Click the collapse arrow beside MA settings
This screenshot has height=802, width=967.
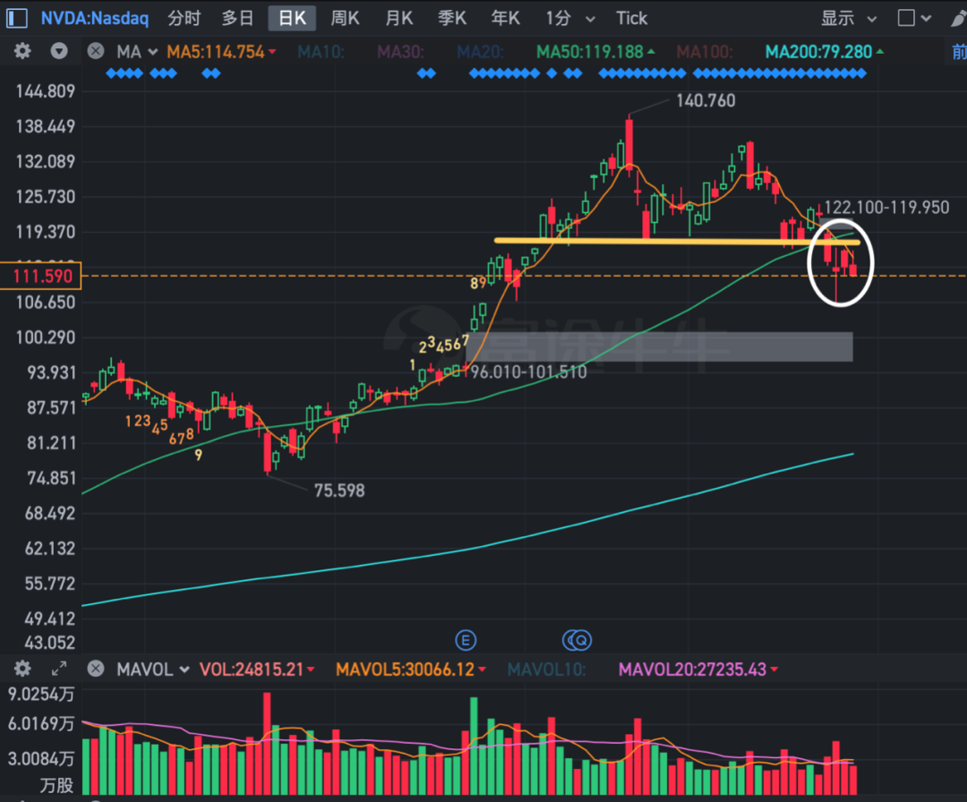59,52
